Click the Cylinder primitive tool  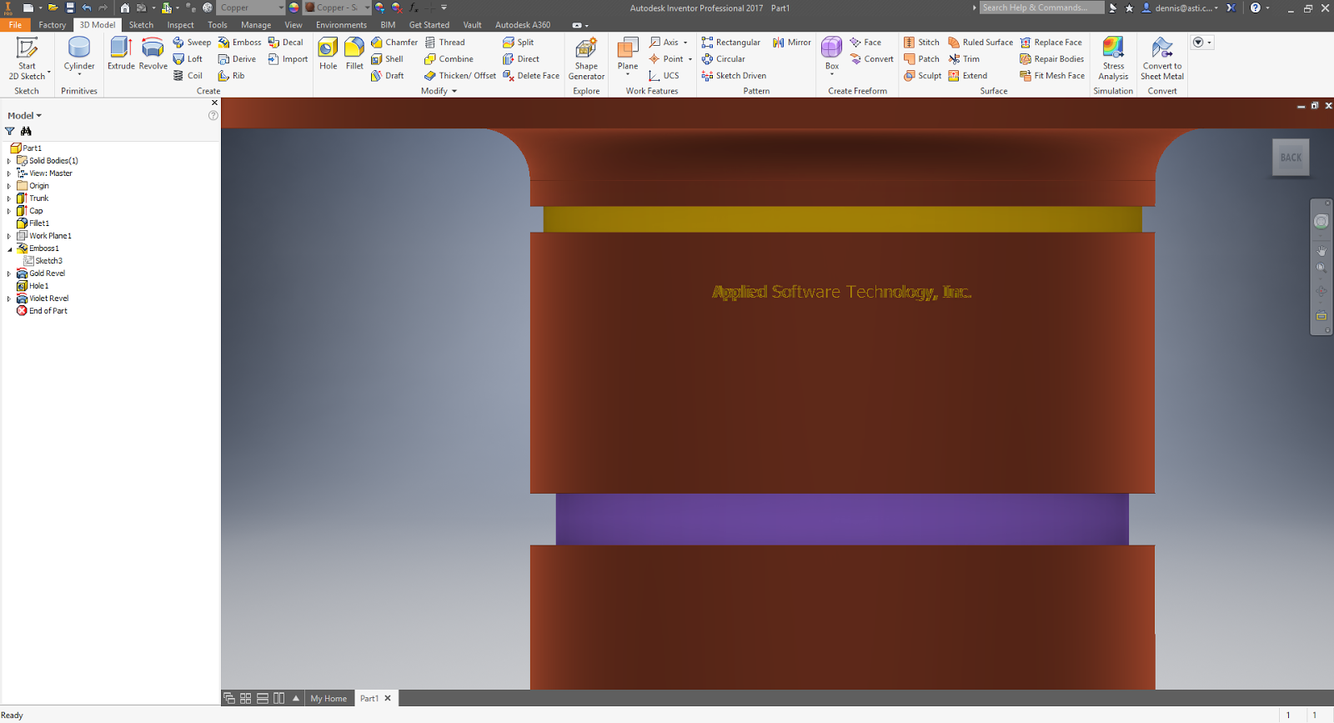[x=79, y=54]
